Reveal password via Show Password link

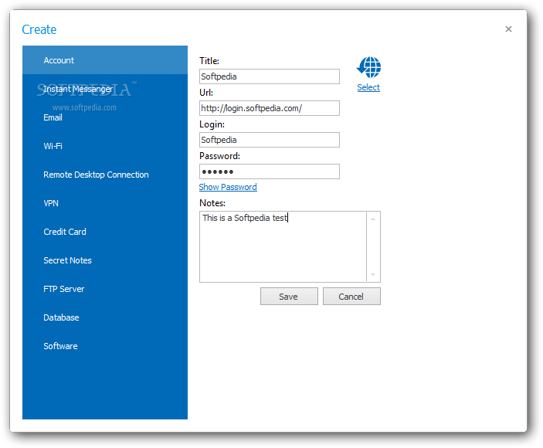pyautogui.click(x=228, y=187)
